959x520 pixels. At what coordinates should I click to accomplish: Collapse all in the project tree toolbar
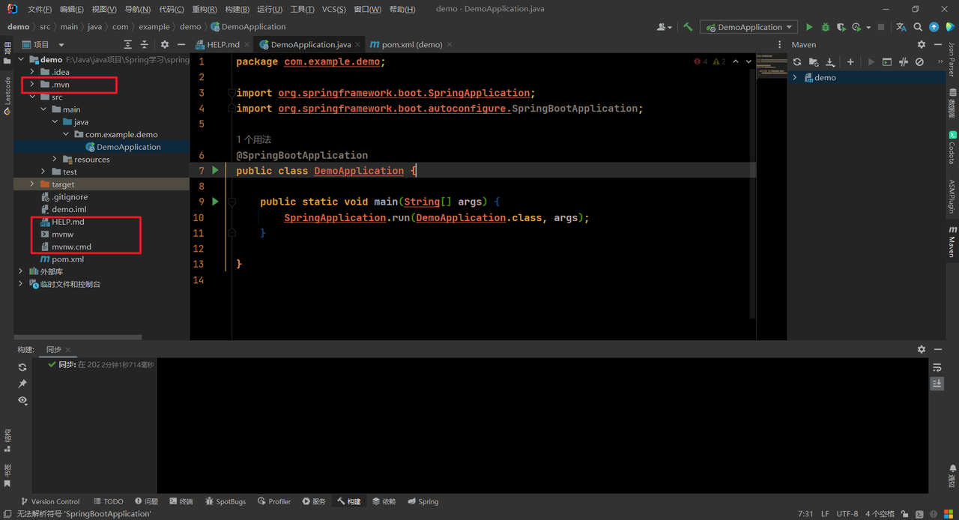point(145,45)
